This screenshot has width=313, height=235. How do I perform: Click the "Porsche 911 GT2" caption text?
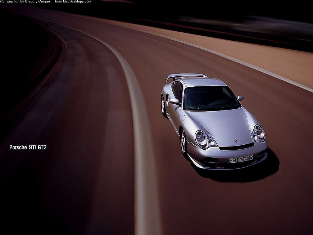28,147
